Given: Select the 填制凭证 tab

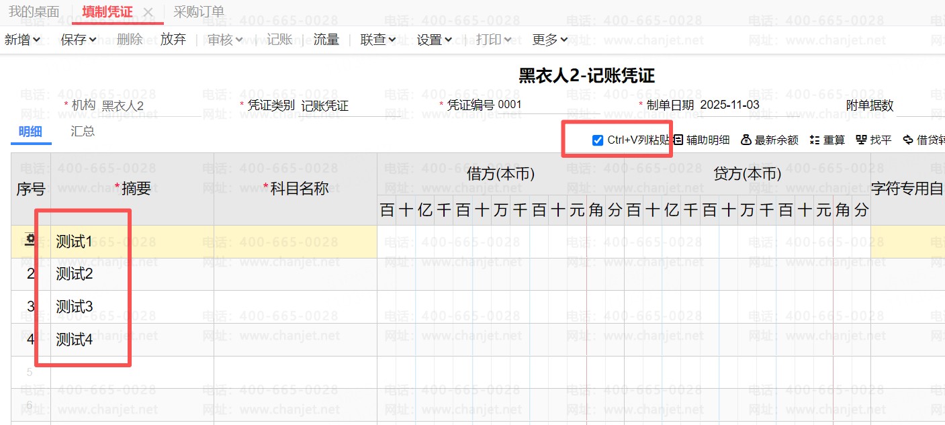Looking at the screenshot, I should click(107, 12).
